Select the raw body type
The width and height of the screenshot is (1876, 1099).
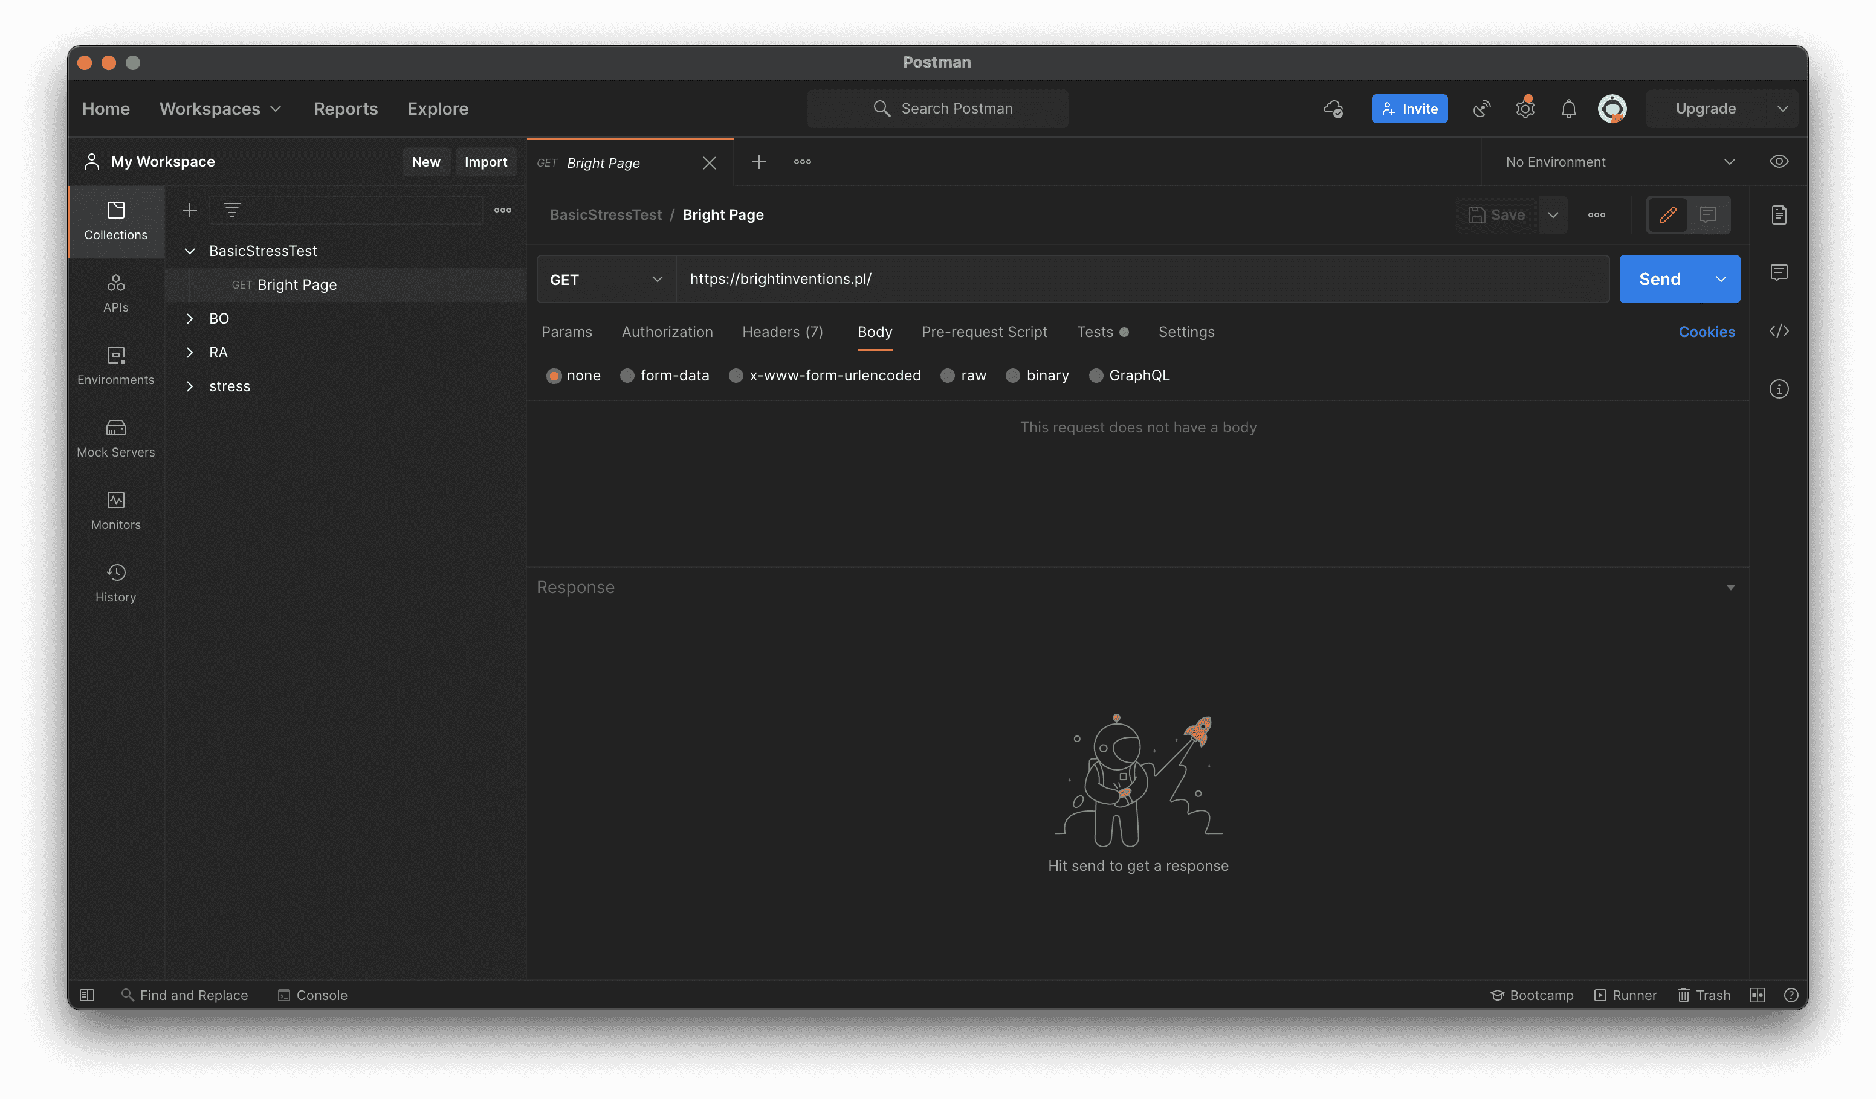pos(947,376)
